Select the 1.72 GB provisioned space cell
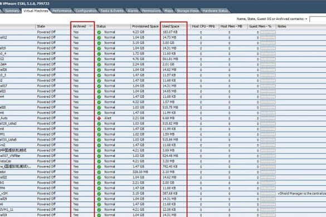Screen dimensions: 326x217 coord(138,53)
